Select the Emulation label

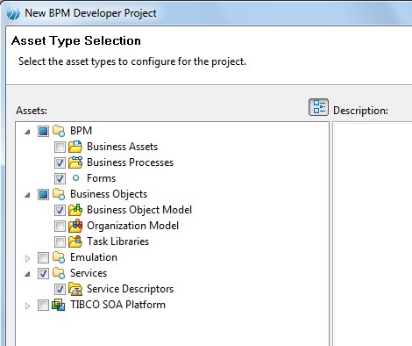point(94,257)
